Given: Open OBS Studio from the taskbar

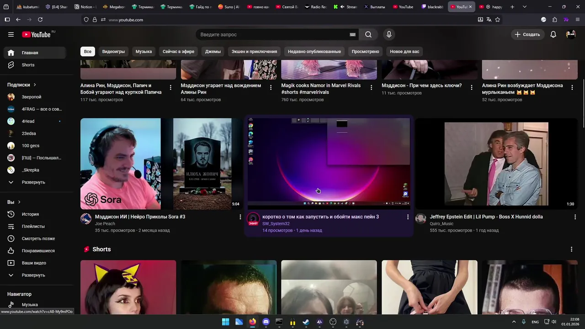Looking at the screenshot, I should pos(333,322).
